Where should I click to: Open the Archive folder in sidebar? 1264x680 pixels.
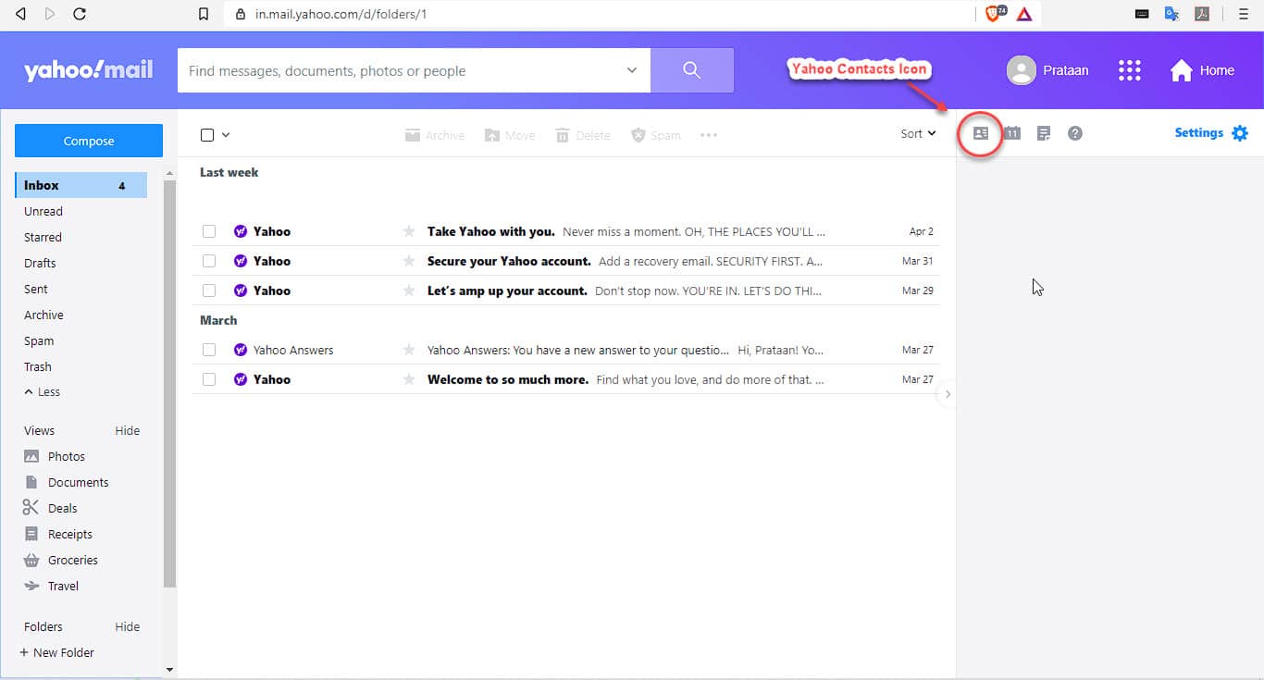coord(43,315)
